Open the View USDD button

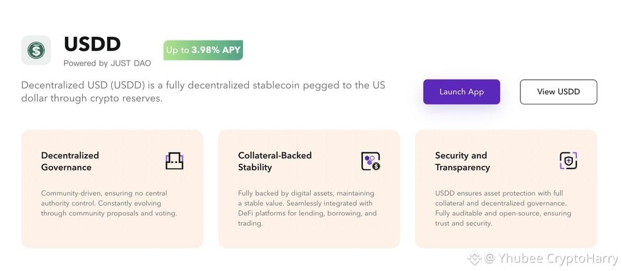[x=558, y=92]
